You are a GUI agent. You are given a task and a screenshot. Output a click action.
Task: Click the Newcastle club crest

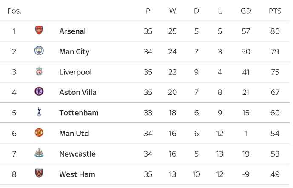click(x=39, y=153)
